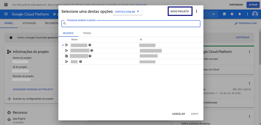Click the Nome column header
The width and height of the screenshot is (261, 125).
point(74,40)
